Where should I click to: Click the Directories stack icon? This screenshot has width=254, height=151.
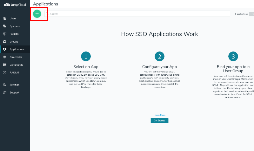click(4, 57)
